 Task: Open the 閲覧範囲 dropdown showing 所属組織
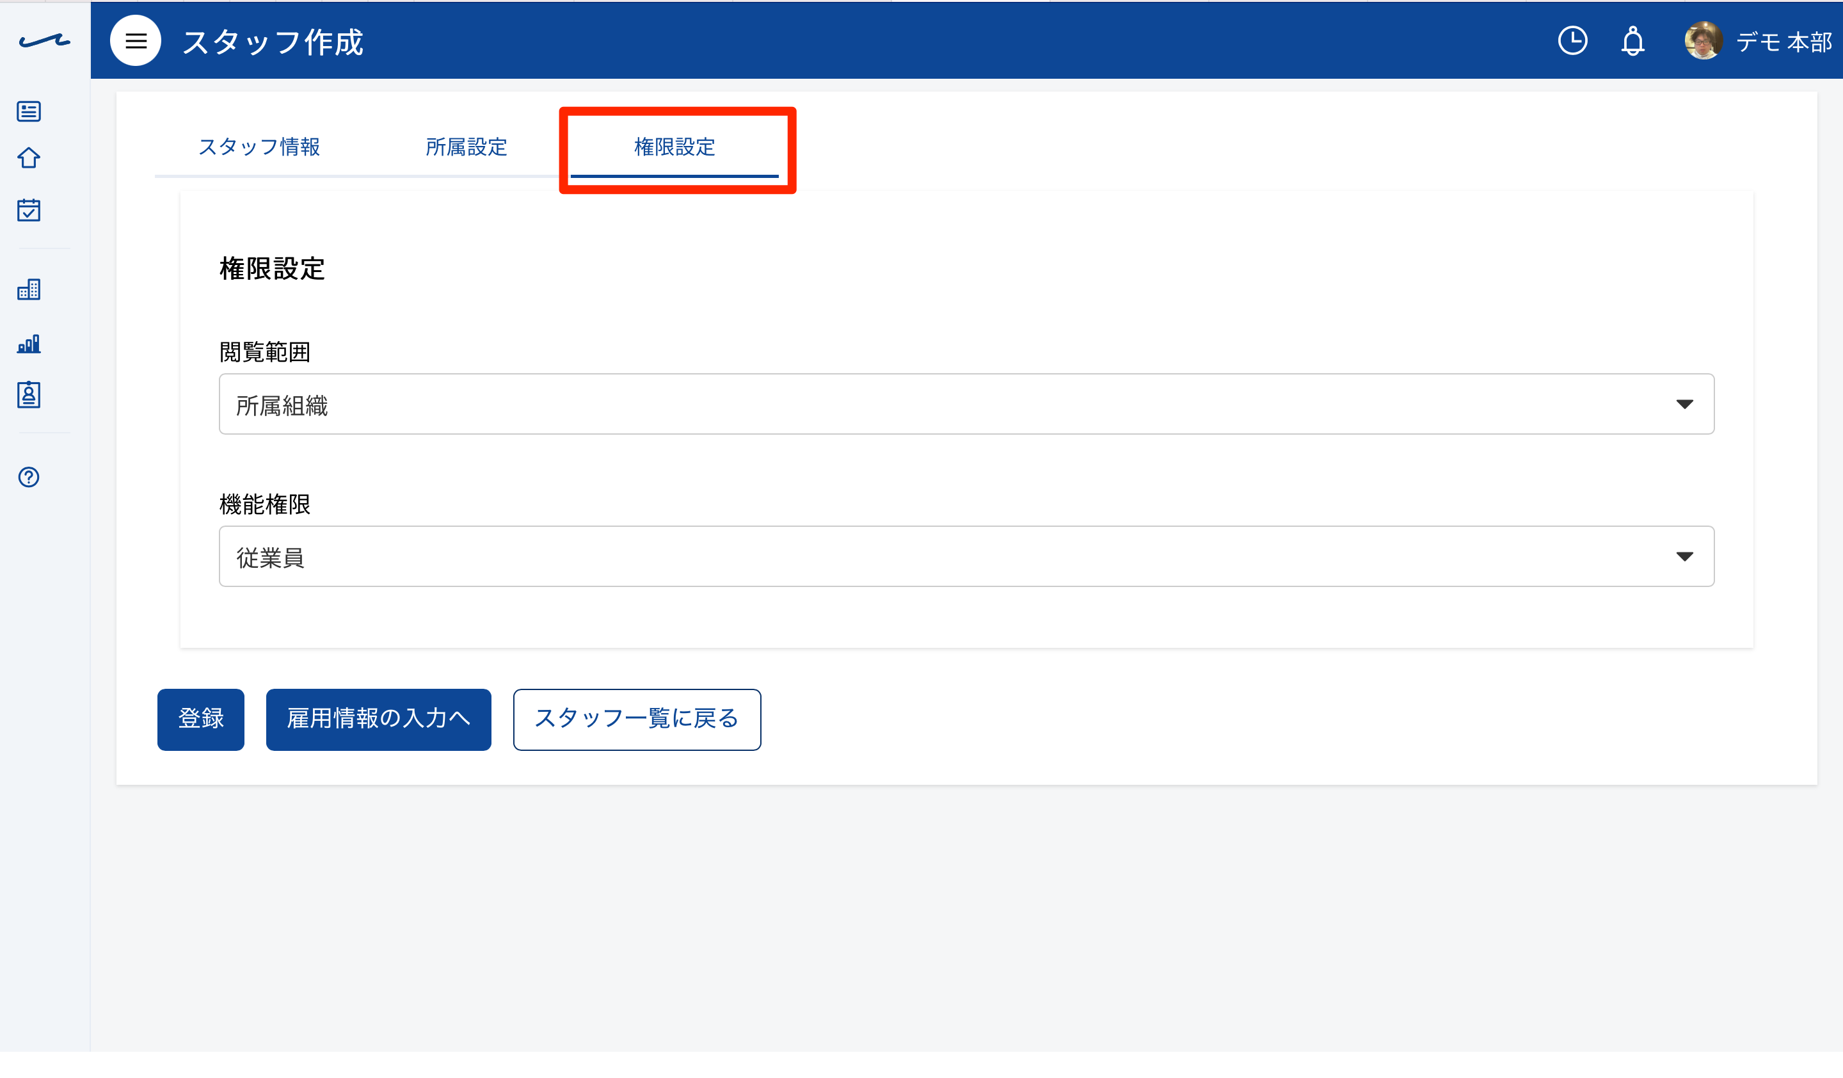(x=966, y=404)
